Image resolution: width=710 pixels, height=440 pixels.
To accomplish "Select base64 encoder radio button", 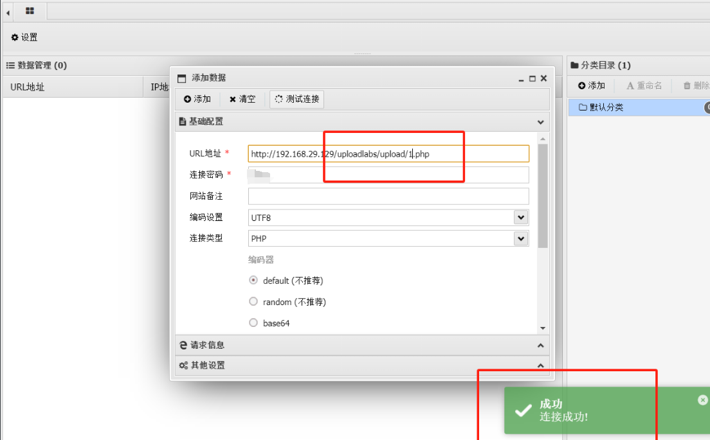I will (253, 323).
